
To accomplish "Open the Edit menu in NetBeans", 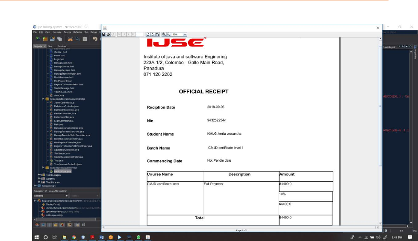I will point(41,32).
